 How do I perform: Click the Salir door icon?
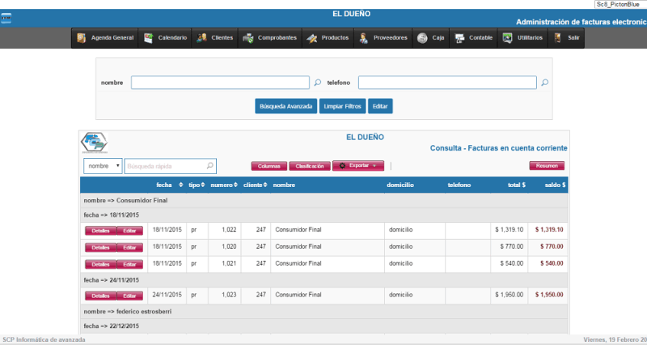click(x=557, y=38)
